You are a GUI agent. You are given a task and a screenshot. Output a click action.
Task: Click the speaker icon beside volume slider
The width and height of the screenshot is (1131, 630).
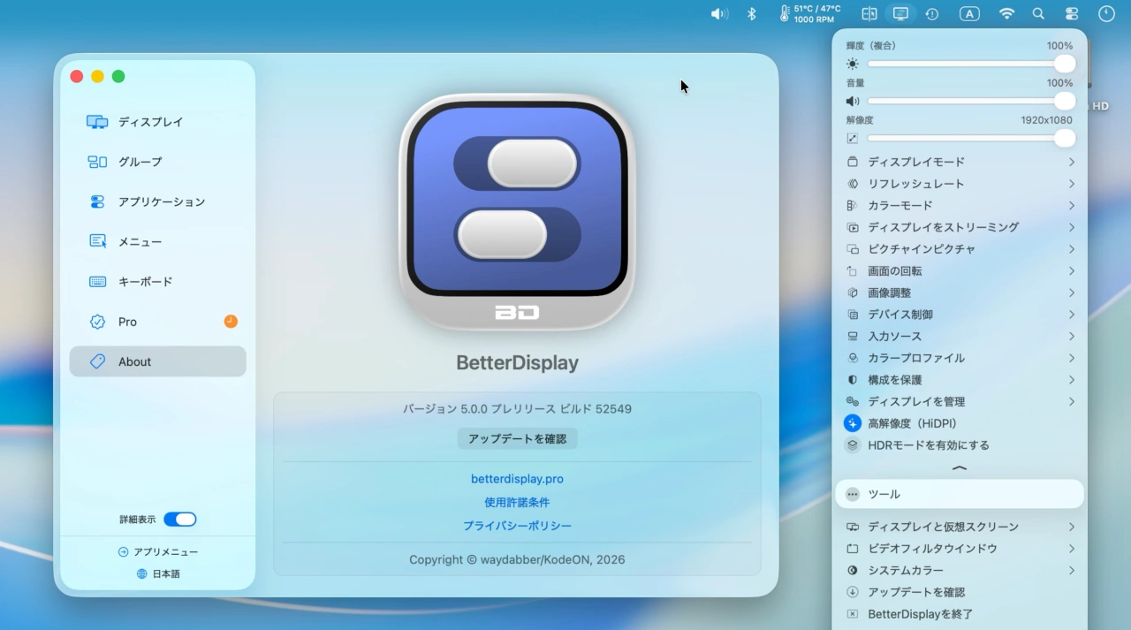click(853, 101)
